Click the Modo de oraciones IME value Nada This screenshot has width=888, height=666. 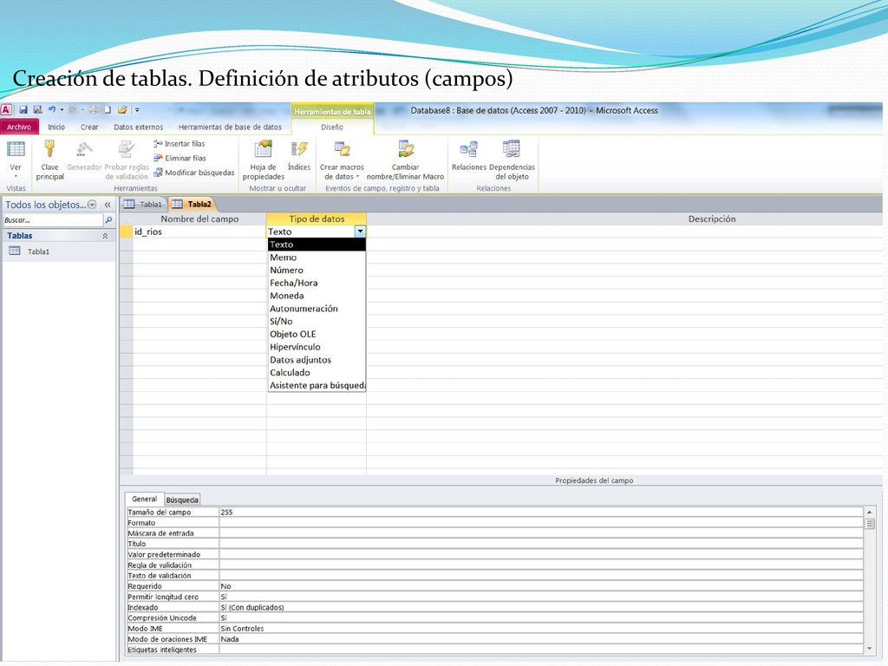[x=541, y=639]
